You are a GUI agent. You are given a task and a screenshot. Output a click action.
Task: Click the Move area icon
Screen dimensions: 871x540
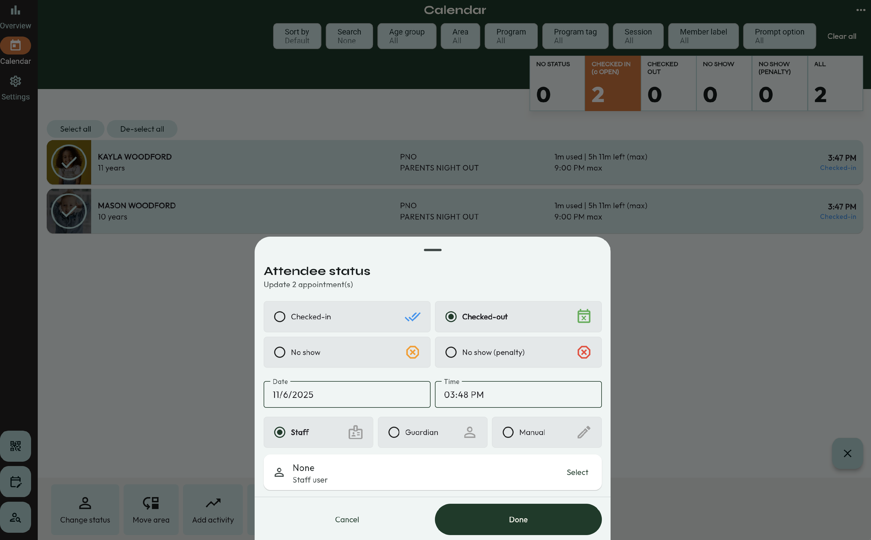pyautogui.click(x=151, y=503)
